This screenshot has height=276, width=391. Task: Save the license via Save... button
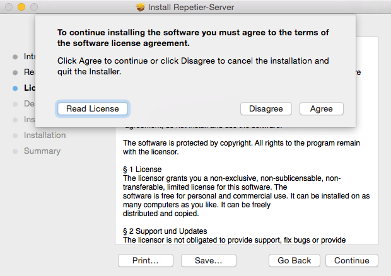pos(208,260)
